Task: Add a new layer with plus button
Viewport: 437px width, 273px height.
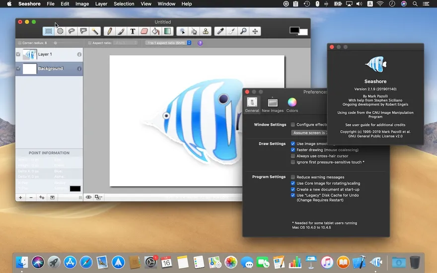Action: [20, 198]
